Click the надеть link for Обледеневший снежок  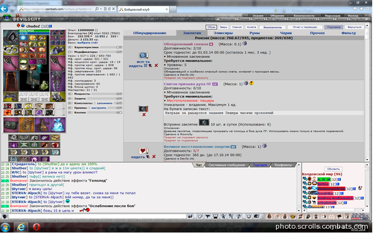pyautogui.click(x=136, y=66)
